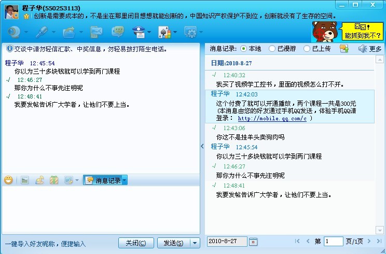The width and height of the screenshot is (386, 254).
Task: Click the upload message records icon
Action: click(343, 49)
